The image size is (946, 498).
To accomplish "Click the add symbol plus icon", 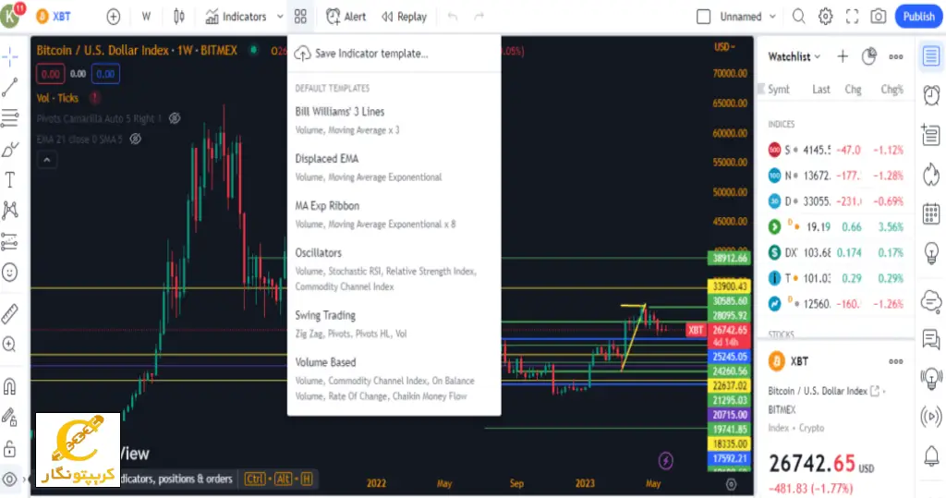I will (114, 17).
